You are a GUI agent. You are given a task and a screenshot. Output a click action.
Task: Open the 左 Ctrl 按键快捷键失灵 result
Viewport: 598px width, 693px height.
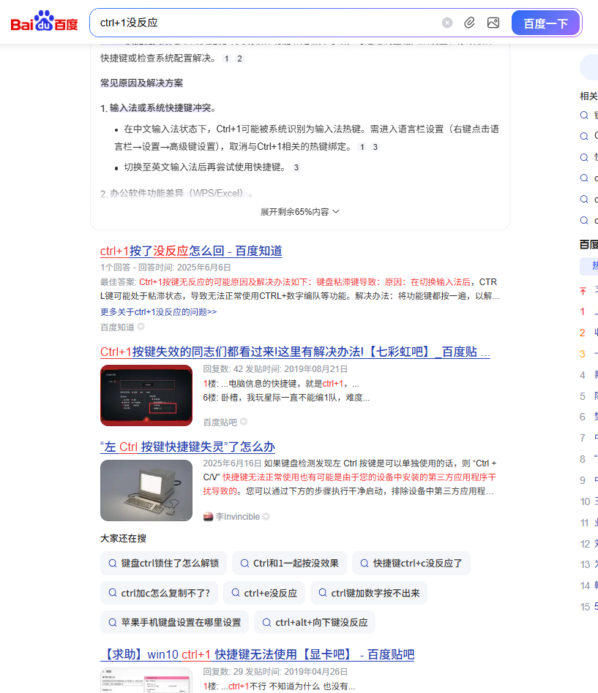[x=187, y=447]
